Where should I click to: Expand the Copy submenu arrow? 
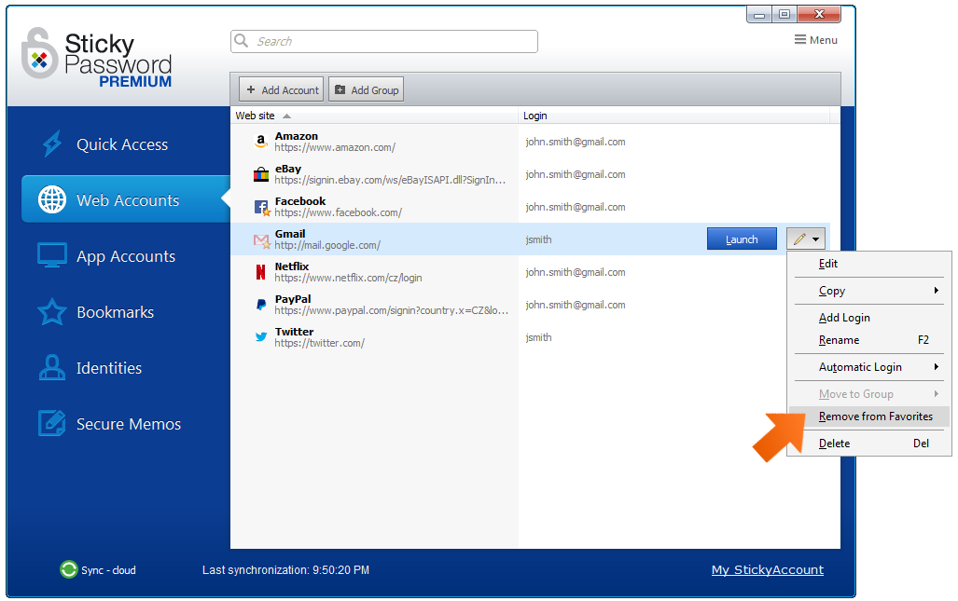pos(936,291)
